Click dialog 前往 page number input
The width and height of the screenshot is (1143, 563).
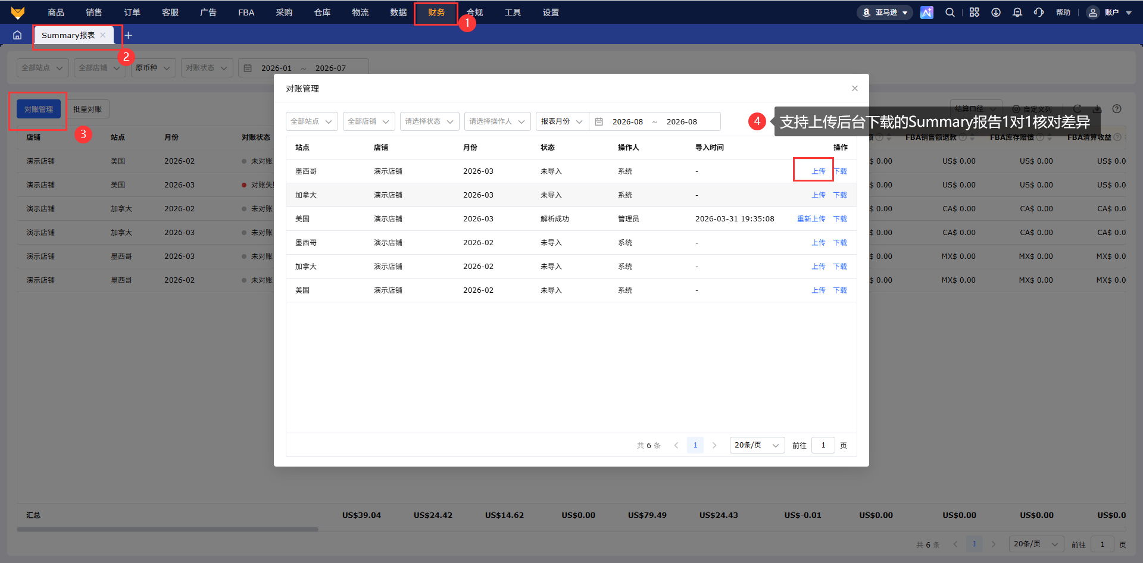pos(823,445)
